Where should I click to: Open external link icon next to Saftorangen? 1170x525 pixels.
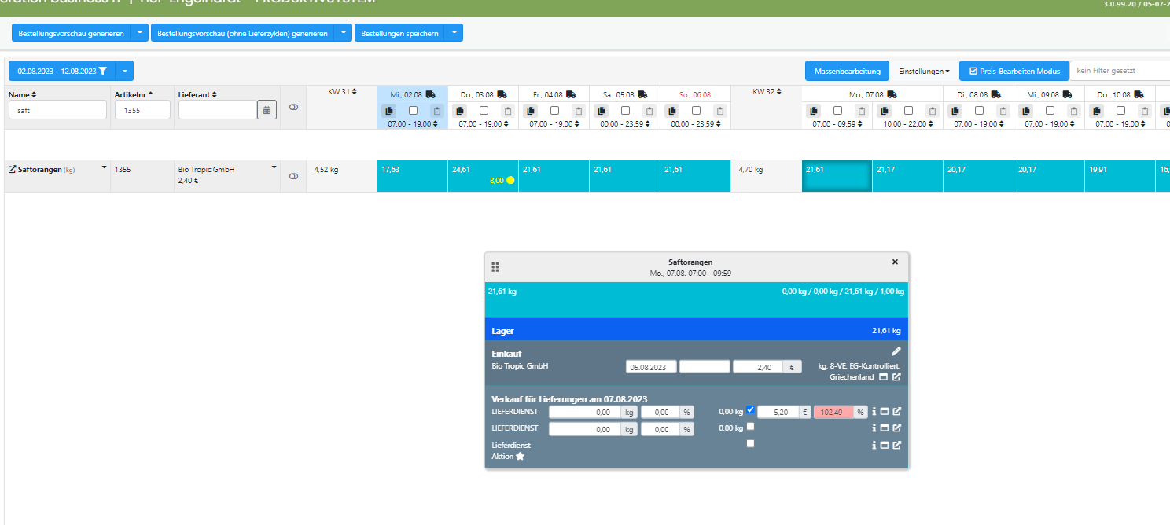point(12,169)
